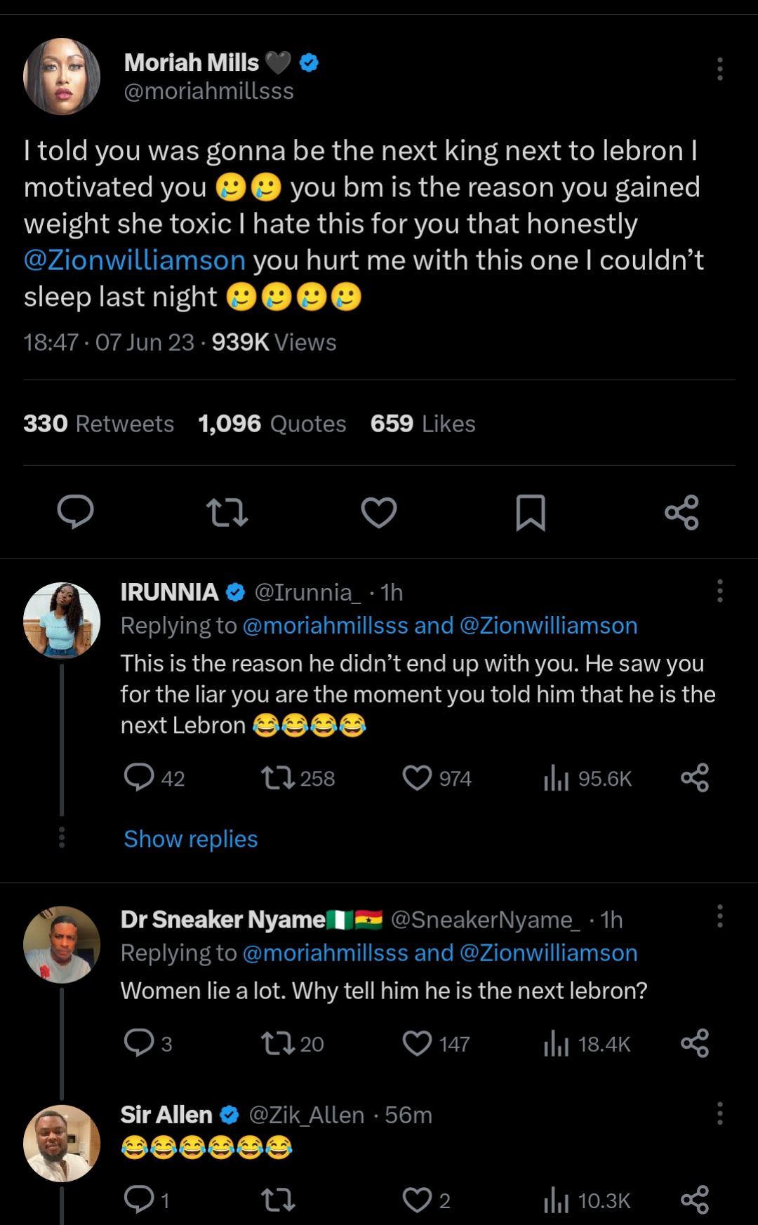View analytics of IRUNNIA's reply
This screenshot has height=1225, width=758.
click(556, 778)
